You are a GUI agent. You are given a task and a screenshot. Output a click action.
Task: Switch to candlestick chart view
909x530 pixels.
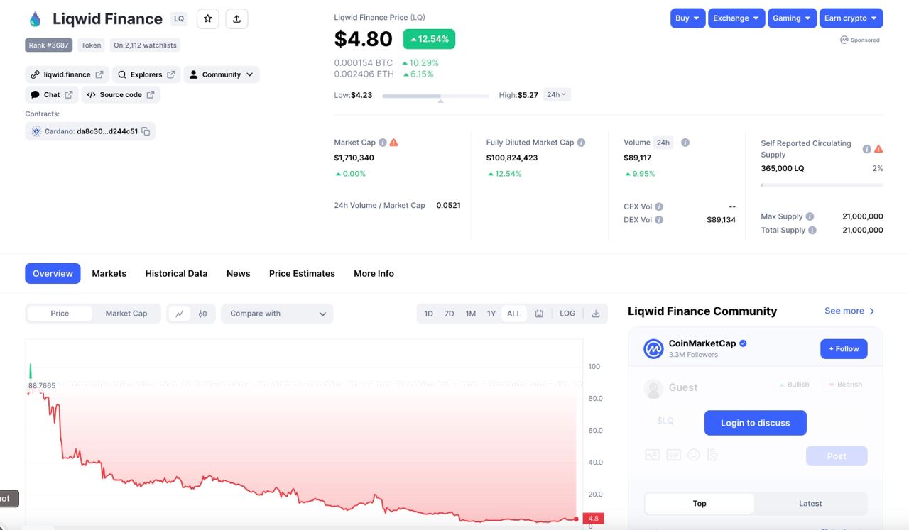[x=202, y=314]
